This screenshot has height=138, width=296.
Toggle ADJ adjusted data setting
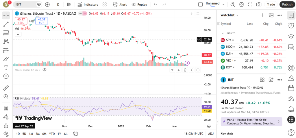tap(211, 134)
